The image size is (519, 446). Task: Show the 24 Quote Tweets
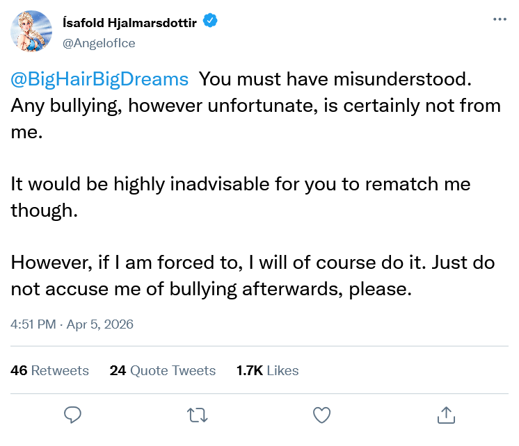tap(163, 370)
